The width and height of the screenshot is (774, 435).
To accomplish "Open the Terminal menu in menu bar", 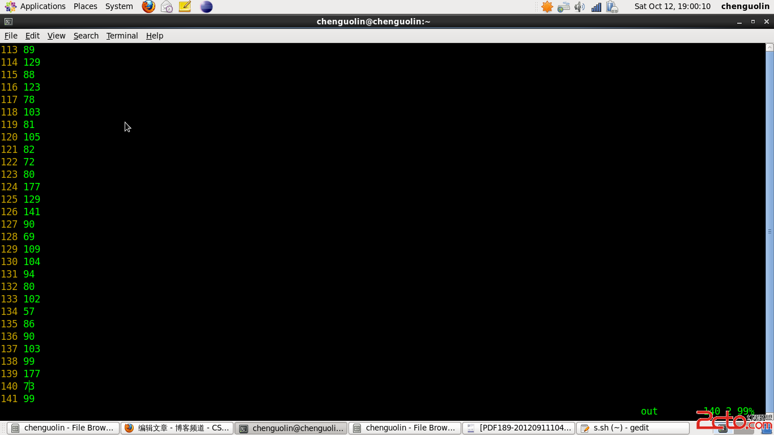I will [x=122, y=36].
